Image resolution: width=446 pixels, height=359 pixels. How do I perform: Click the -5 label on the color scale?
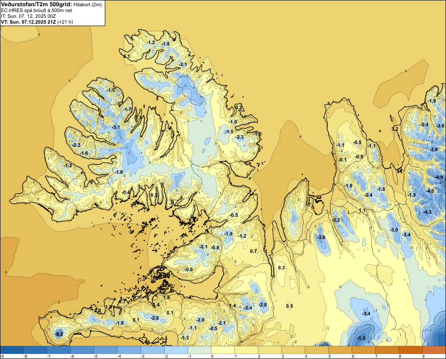[95, 356]
